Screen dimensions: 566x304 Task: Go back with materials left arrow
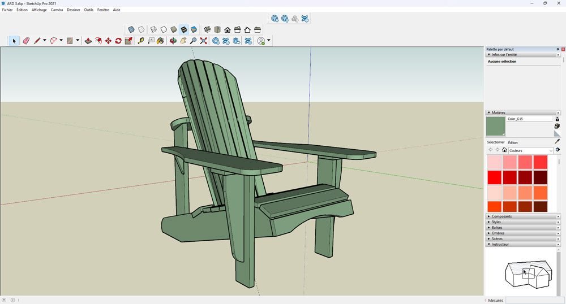[x=491, y=150]
